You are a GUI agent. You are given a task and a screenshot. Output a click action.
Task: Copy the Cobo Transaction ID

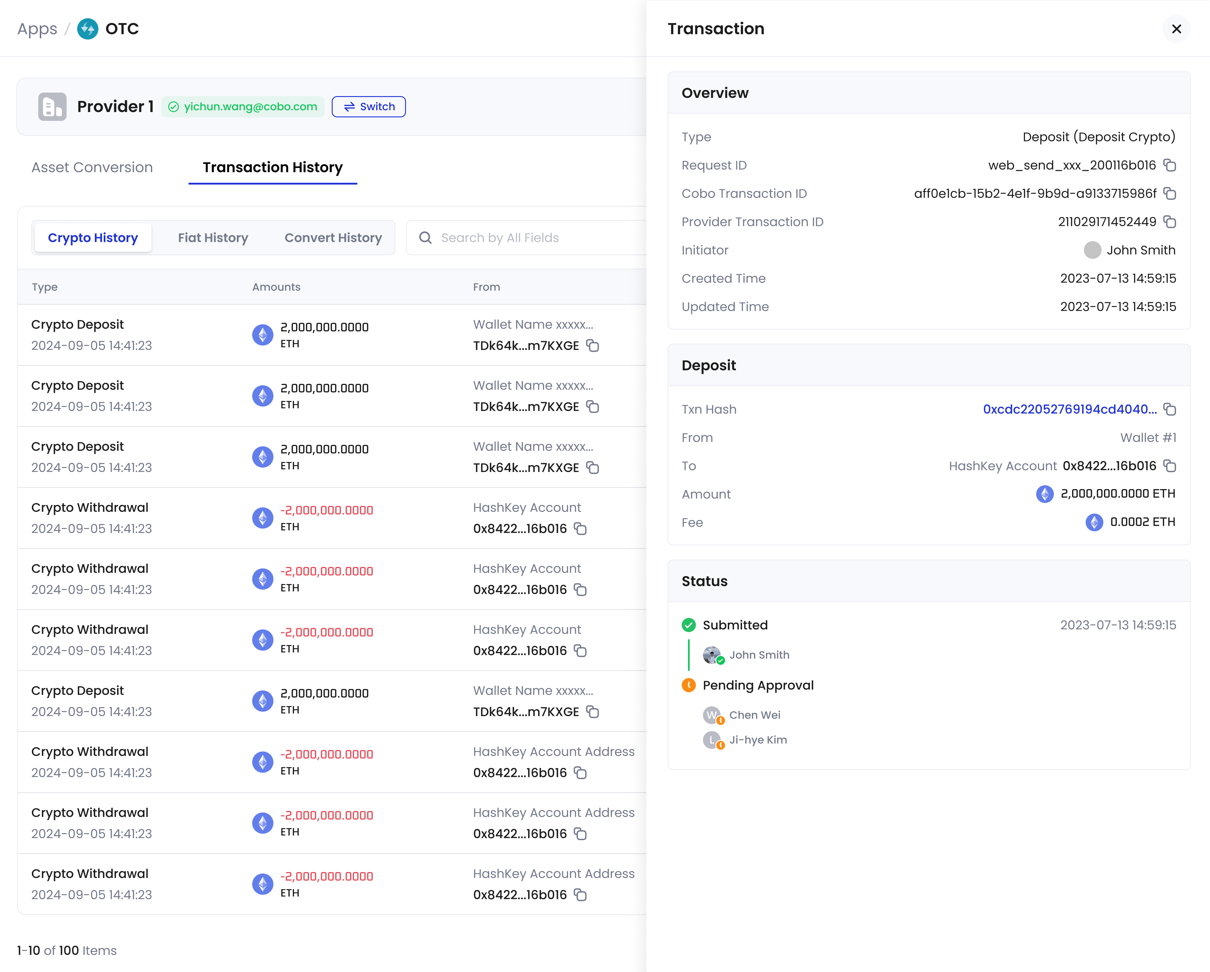(x=1170, y=194)
